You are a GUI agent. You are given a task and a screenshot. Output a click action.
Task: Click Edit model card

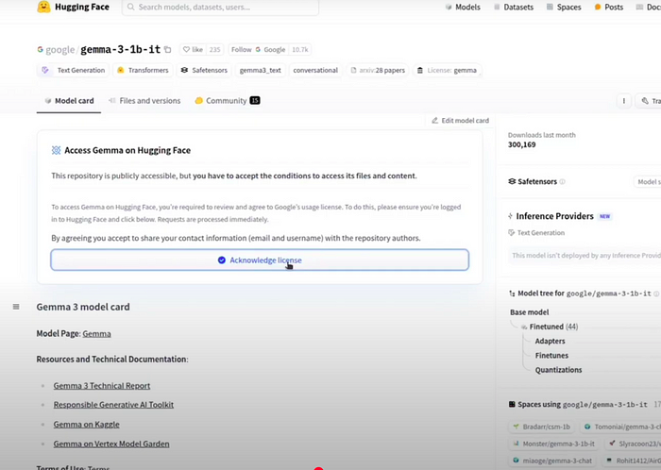[x=461, y=121]
